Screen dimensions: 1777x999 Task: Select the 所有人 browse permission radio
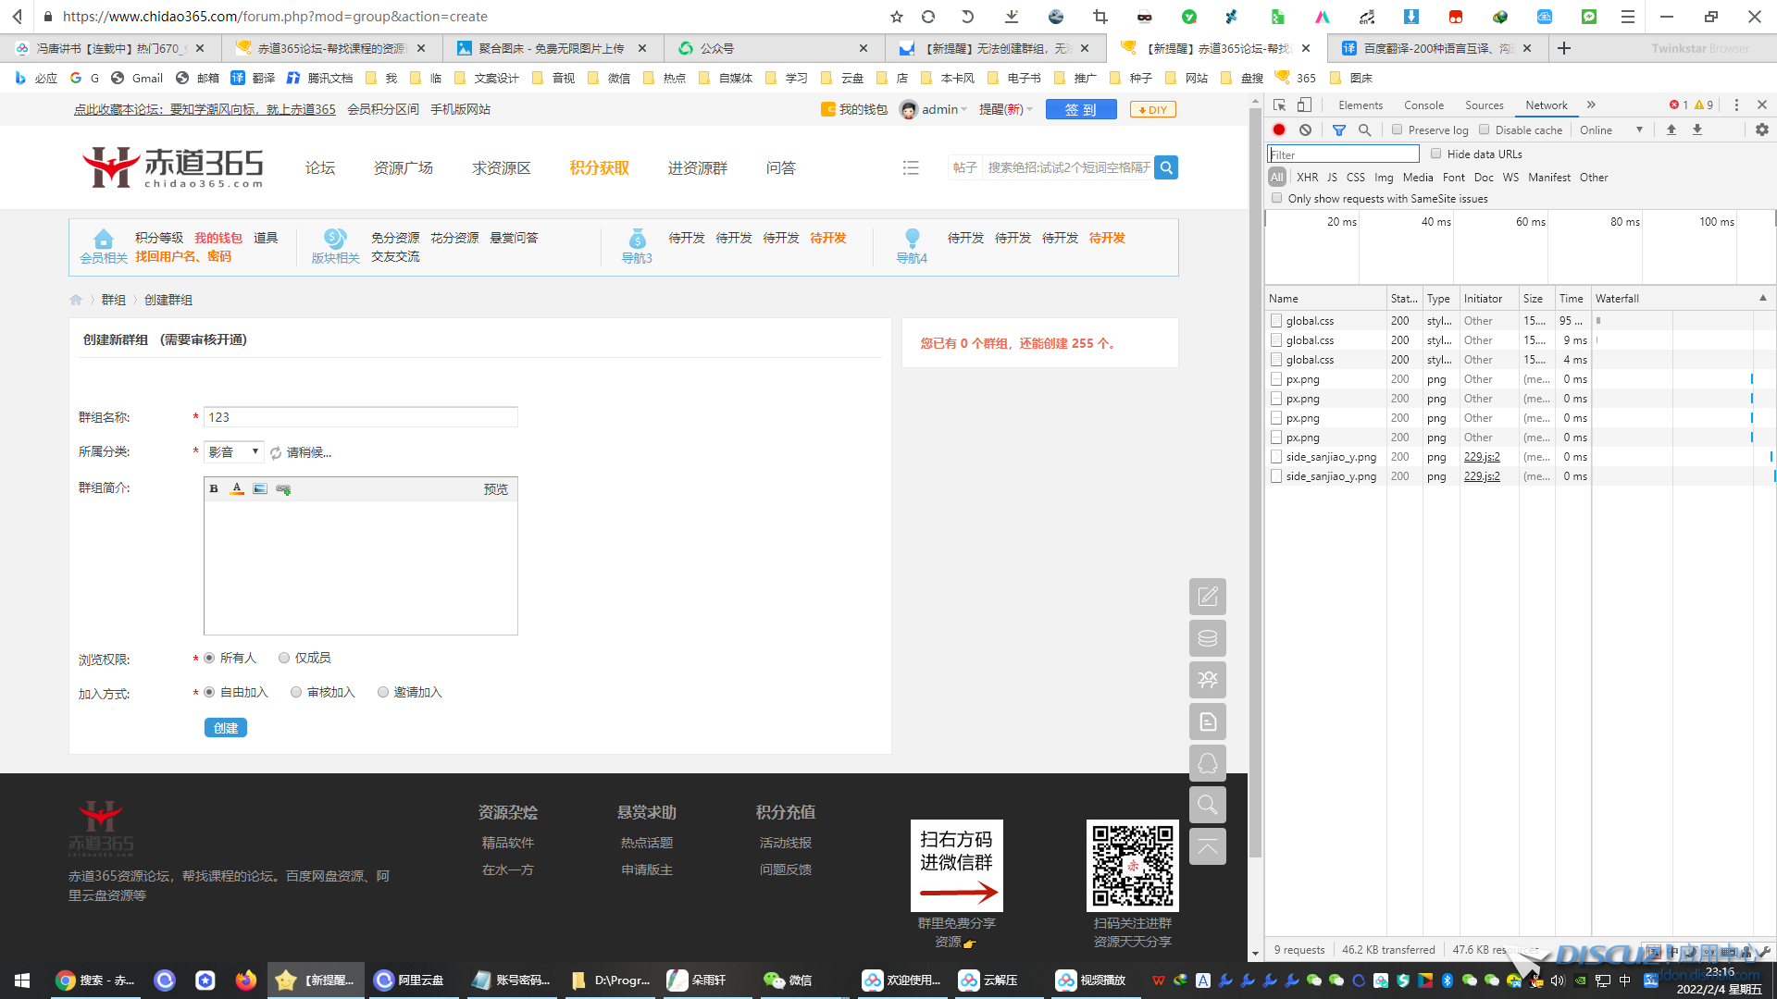click(x=209, y=658)
